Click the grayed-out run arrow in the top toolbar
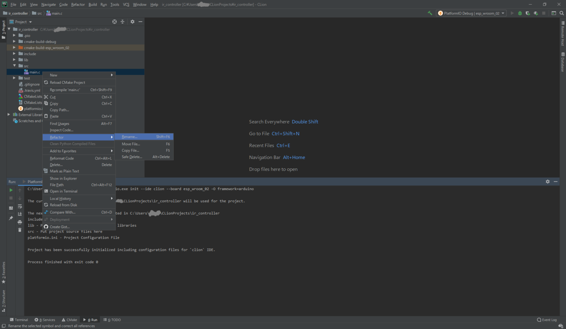566x329 pixels. [512, 13]
